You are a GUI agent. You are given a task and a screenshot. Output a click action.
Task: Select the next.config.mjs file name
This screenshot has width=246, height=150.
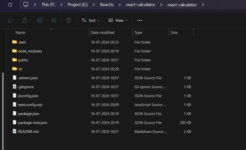click(30, 105)
